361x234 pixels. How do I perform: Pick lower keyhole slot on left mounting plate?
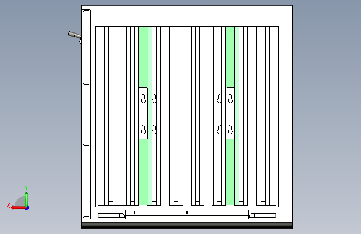[x=143, y=129]
